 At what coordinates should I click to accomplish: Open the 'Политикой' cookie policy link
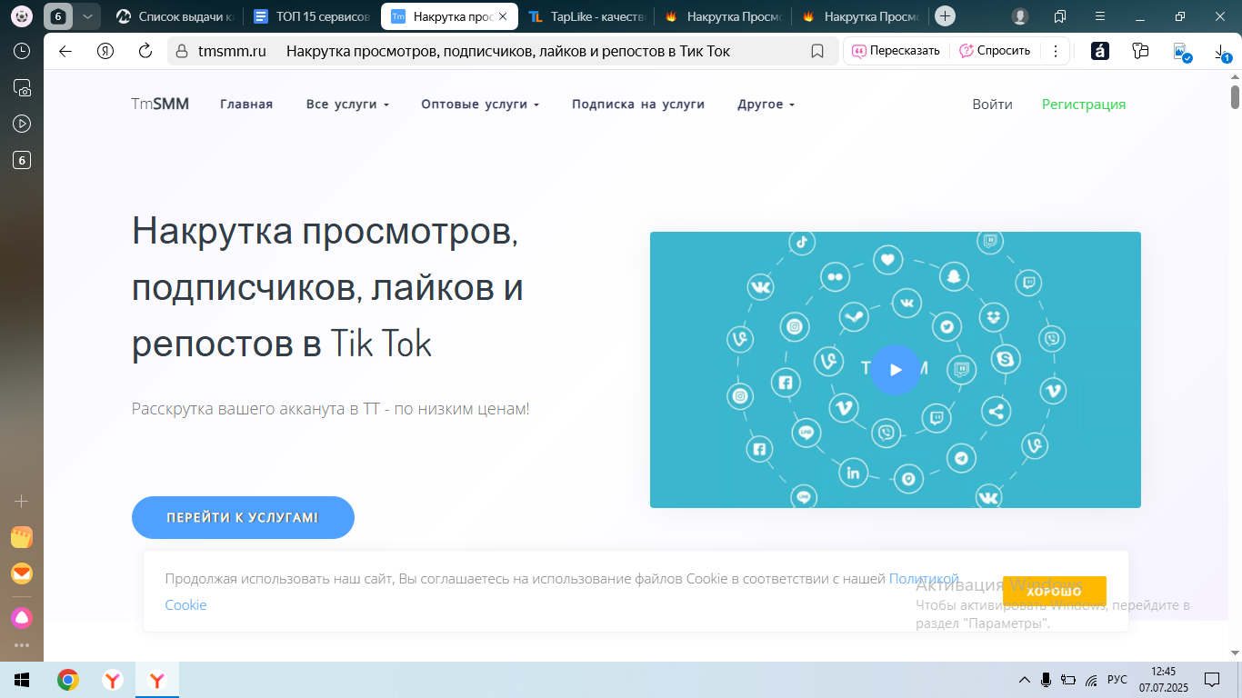(x=924, y=579)
